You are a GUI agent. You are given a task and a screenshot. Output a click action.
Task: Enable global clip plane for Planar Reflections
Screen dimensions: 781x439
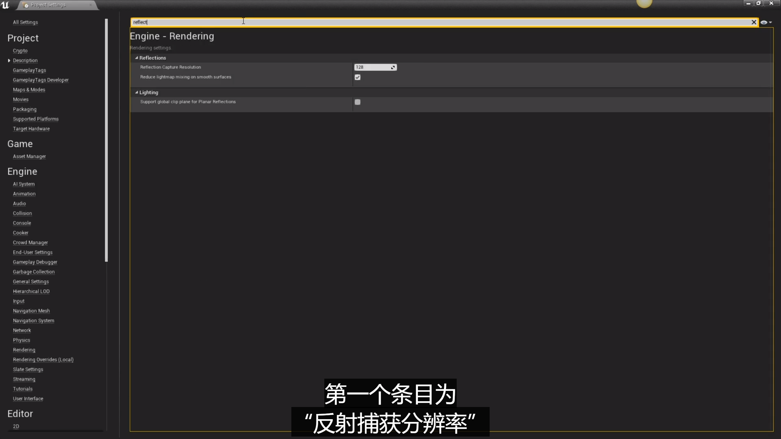point(358,102)
